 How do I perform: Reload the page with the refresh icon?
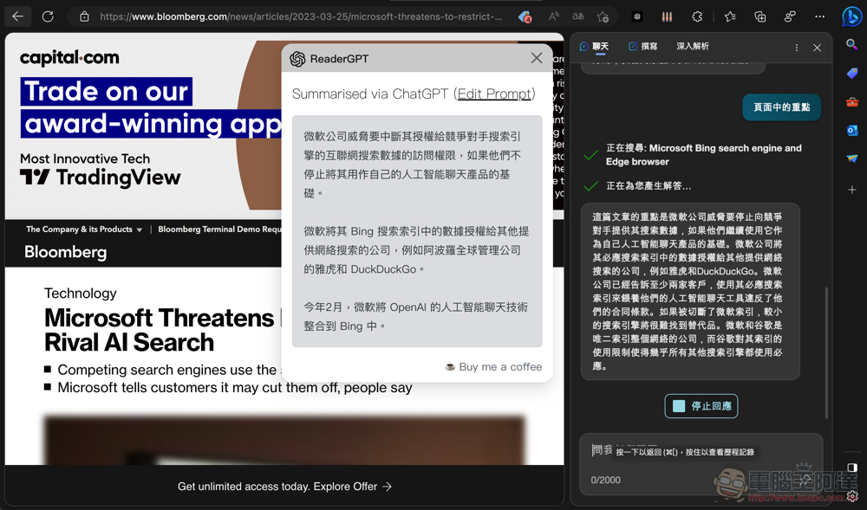[x=48, y=16]
